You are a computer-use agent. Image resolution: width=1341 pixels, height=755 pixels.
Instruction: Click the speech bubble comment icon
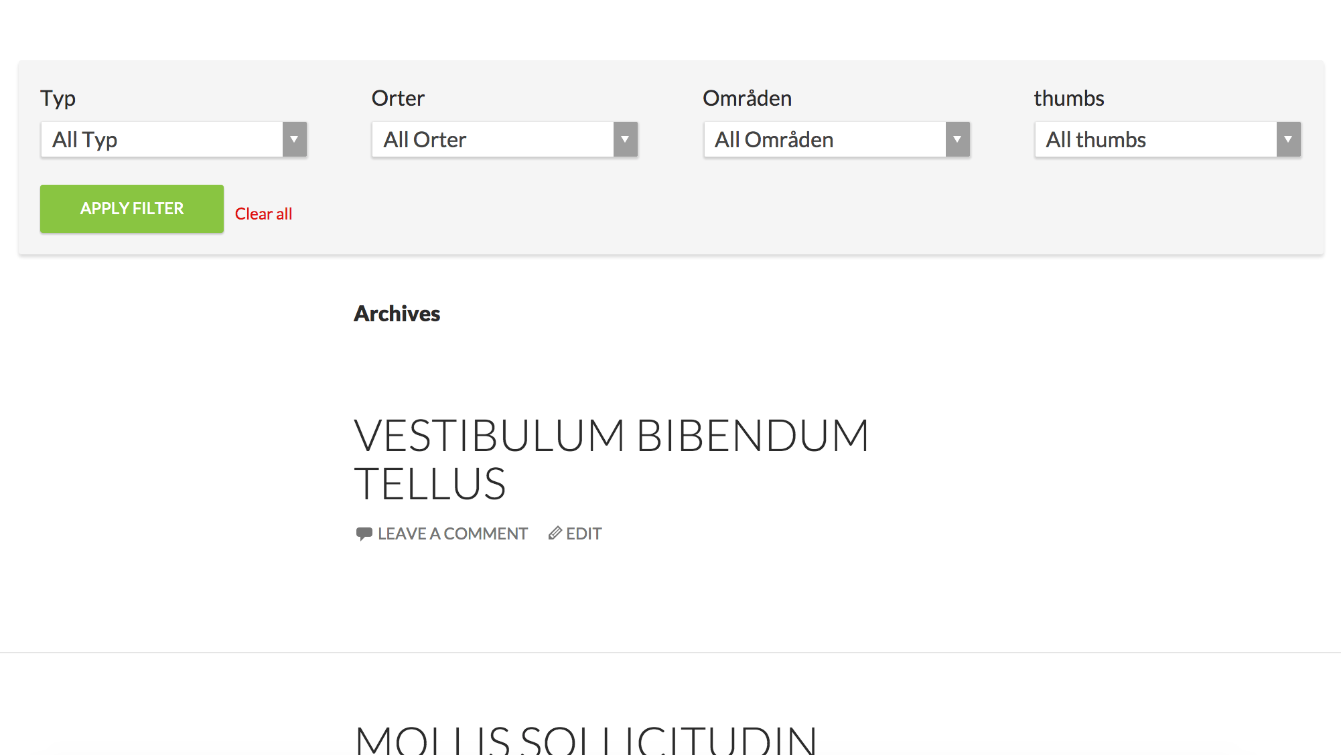point(364,533)
